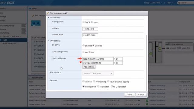Enable the NFC replication checkbox
194x109 pixels.
(x=112, y=86)
